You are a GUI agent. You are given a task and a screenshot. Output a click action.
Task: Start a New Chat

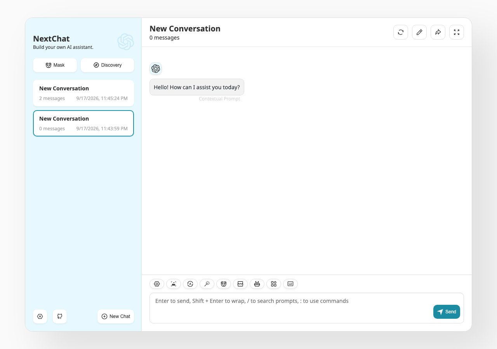point(116,316)
